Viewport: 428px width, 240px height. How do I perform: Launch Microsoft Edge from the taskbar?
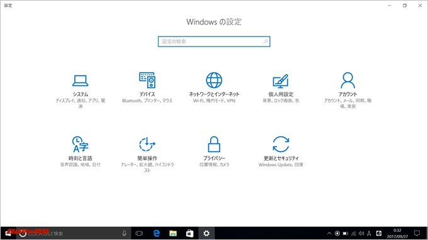coord(156,233)
